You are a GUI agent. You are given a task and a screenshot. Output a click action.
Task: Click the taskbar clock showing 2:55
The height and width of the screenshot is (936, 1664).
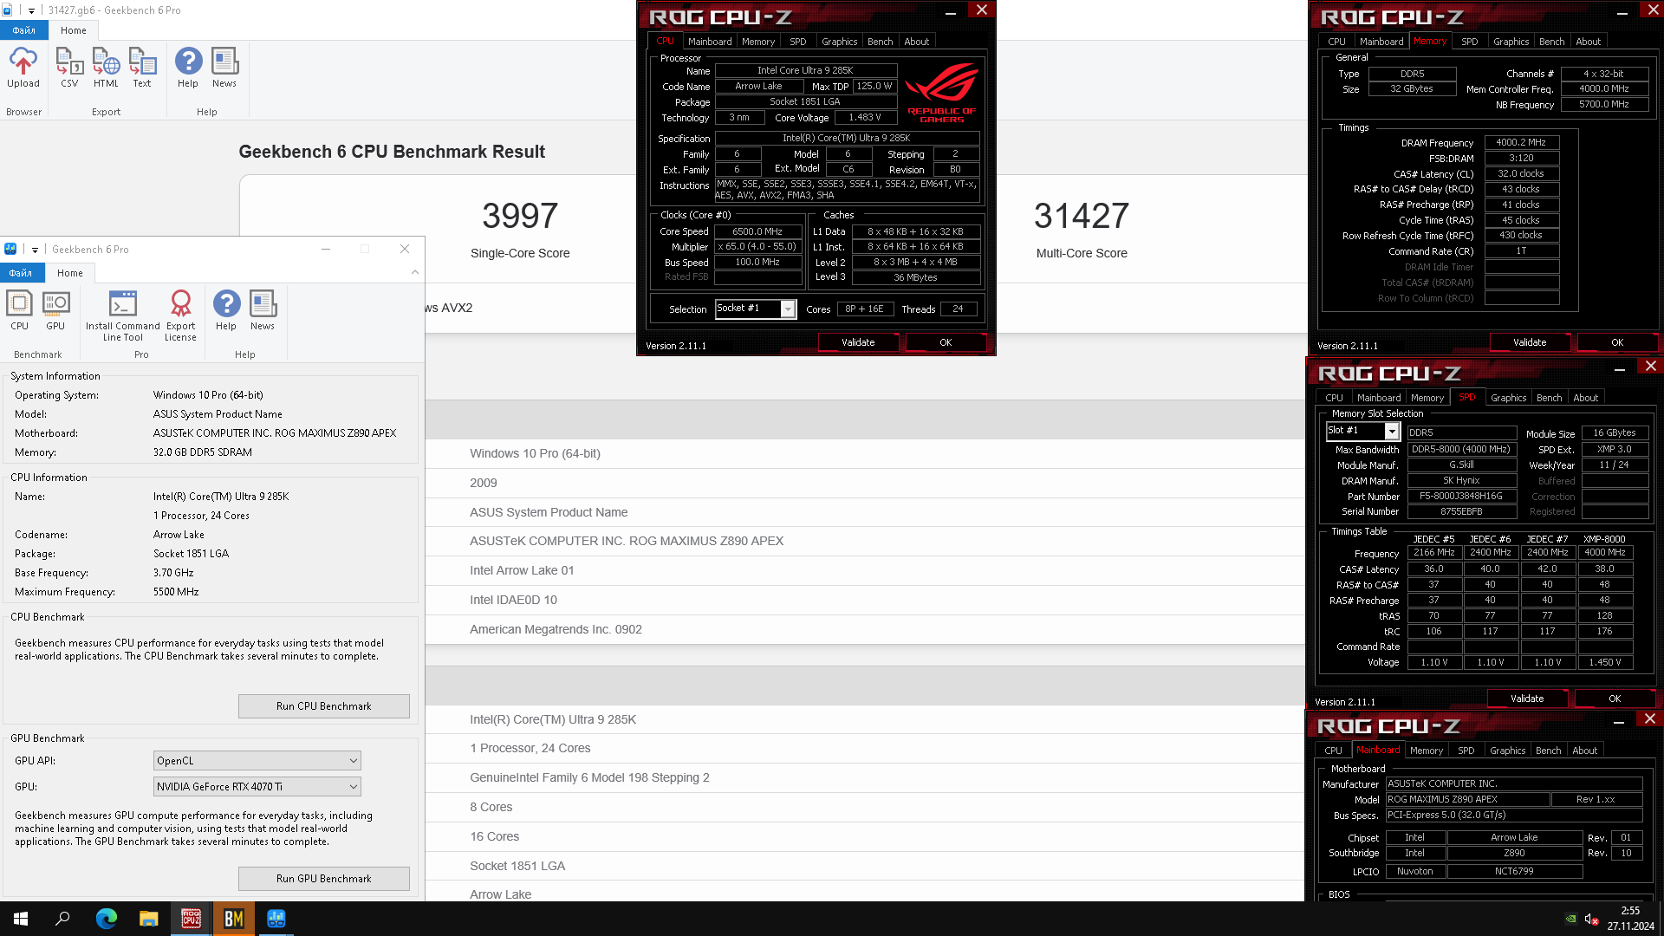1630,919
